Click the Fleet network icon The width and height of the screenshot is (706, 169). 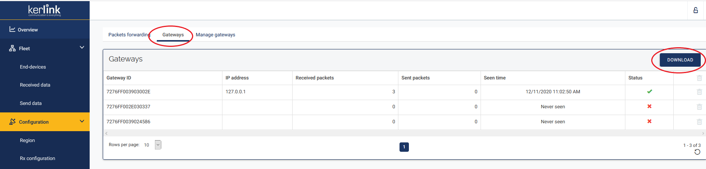pyautogui.click(x=12, y=48)
